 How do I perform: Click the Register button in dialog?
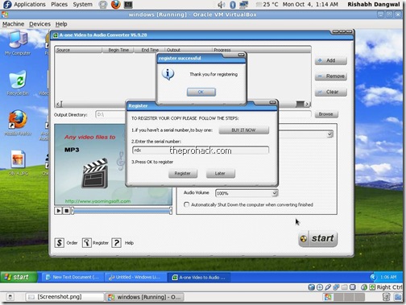pos(183,173)
